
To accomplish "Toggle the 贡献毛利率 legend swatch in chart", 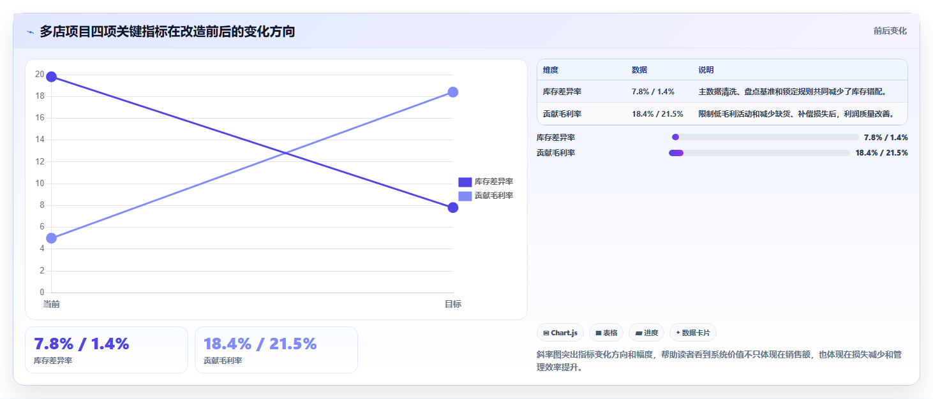I will (465, 196).
